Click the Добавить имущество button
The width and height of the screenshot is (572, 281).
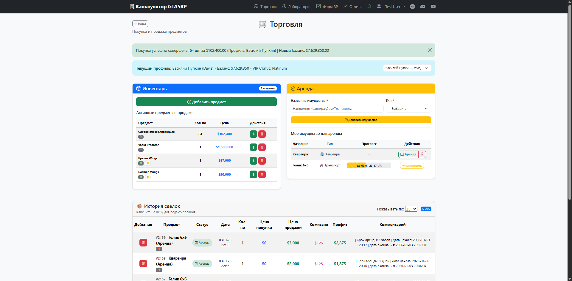coord(361,120)
